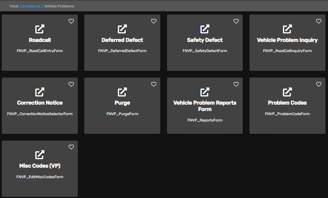Favorite the Deferred Defect tile
The height and width of the screenshot is (198, 328).
click(154, 21)
